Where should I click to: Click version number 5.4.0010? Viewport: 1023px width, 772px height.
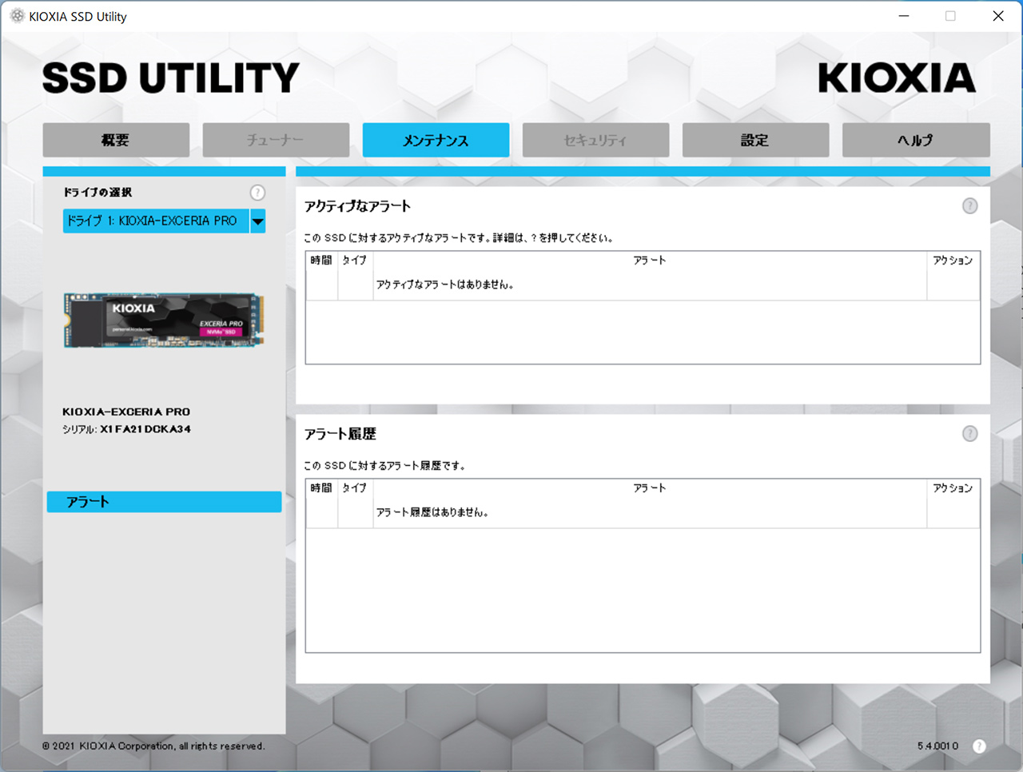pyautogui.click(x=937, y=746)
